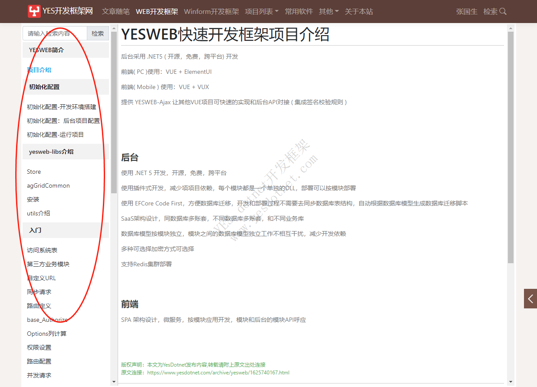Image resolution: width=537 pixels, height=387 pixels.
Task: Go to 文章随笔 in the navbar
Action: tap(116, 12)
